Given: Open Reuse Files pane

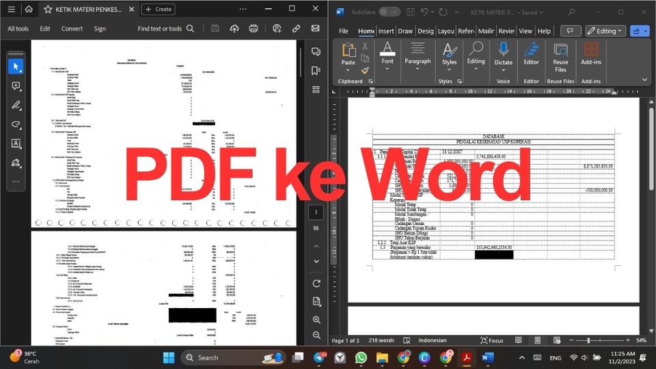Looking at the screenshot, I should (560, 57).
